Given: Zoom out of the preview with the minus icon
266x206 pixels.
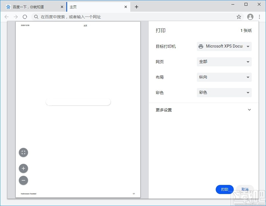Looking at the screenshot, I should (x=23, y=180).
